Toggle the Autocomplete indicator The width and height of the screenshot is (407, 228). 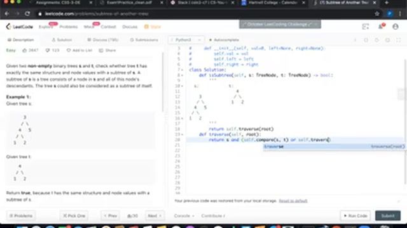click(x=224, y=40)
